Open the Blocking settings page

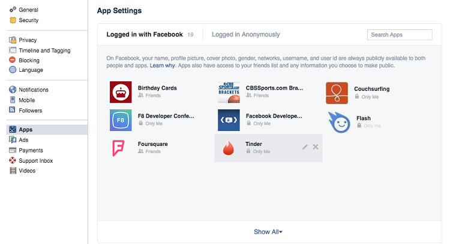(x=29, y=60)
